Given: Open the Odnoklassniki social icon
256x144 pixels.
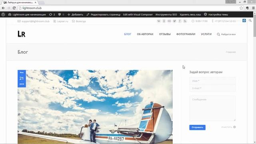Looking at the screenshot, I should click(164, 21).
